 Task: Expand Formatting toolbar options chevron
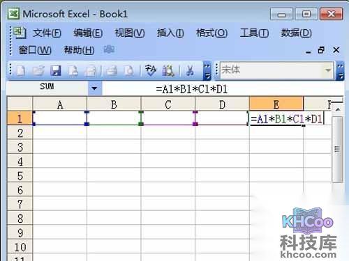pos(340,71)
